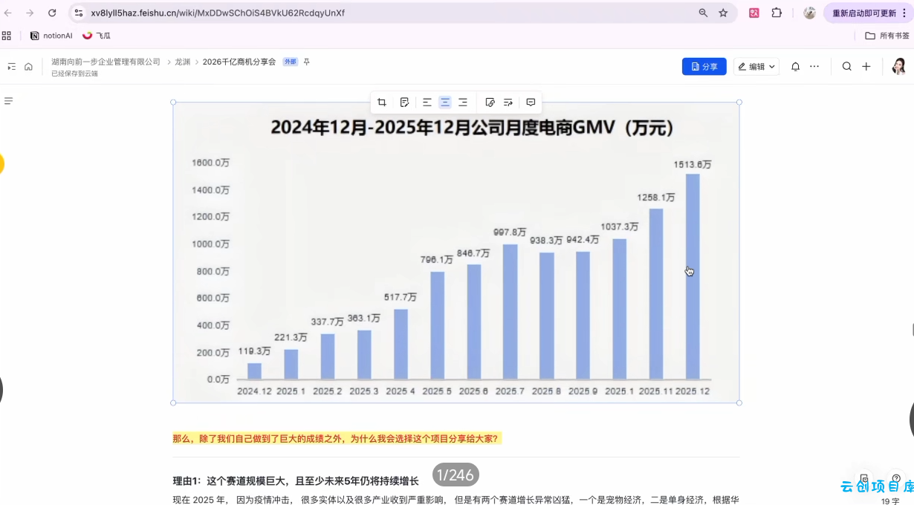Screen dimensions: 914x505
Task: Bookmark this page with the star
Action: pyautogui.click(x=723, y=13)
